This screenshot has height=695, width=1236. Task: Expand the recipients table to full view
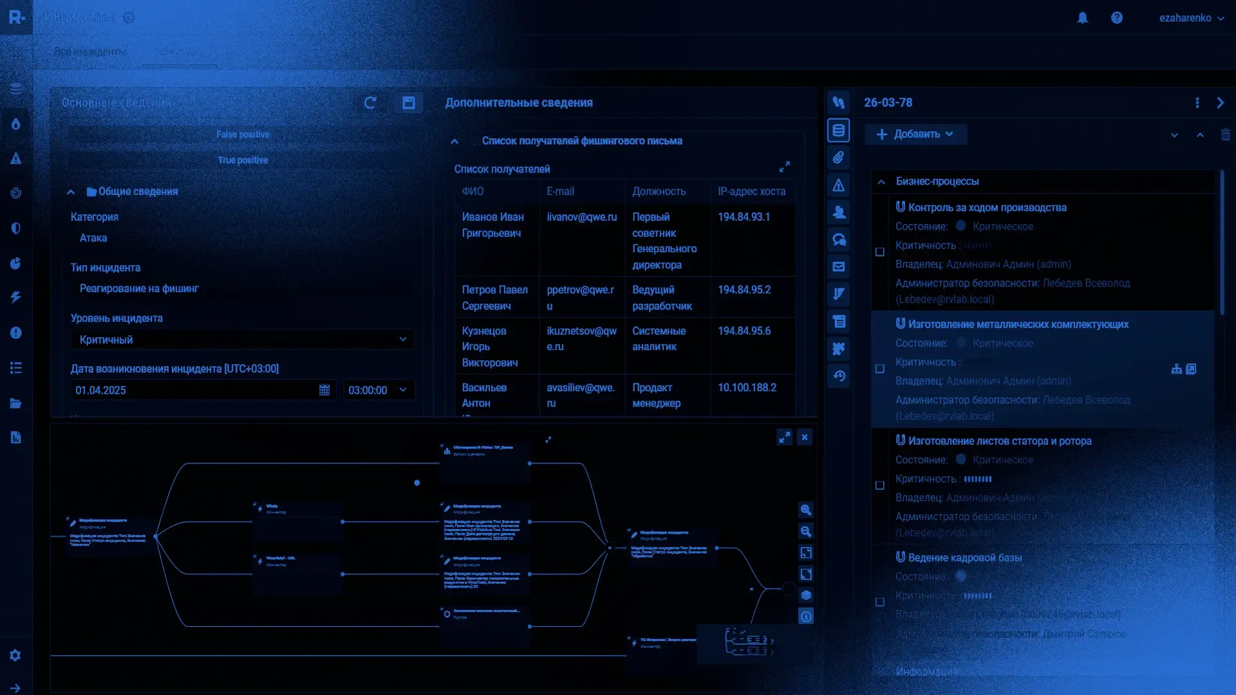[784, 167]
